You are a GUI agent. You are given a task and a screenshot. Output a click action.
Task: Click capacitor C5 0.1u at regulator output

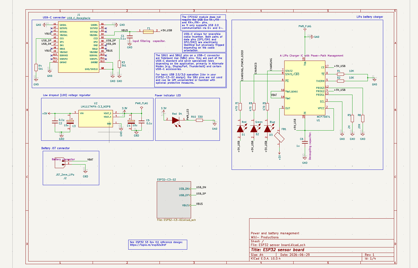[x=141, y=122]
